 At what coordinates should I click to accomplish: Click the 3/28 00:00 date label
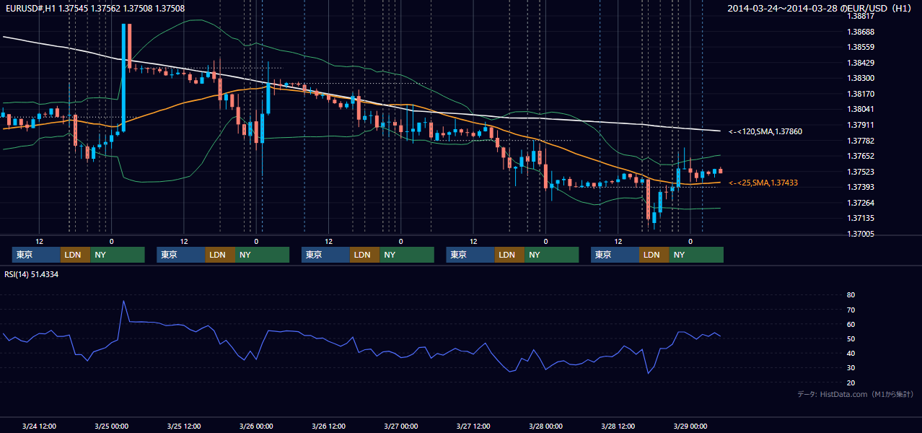545,426
